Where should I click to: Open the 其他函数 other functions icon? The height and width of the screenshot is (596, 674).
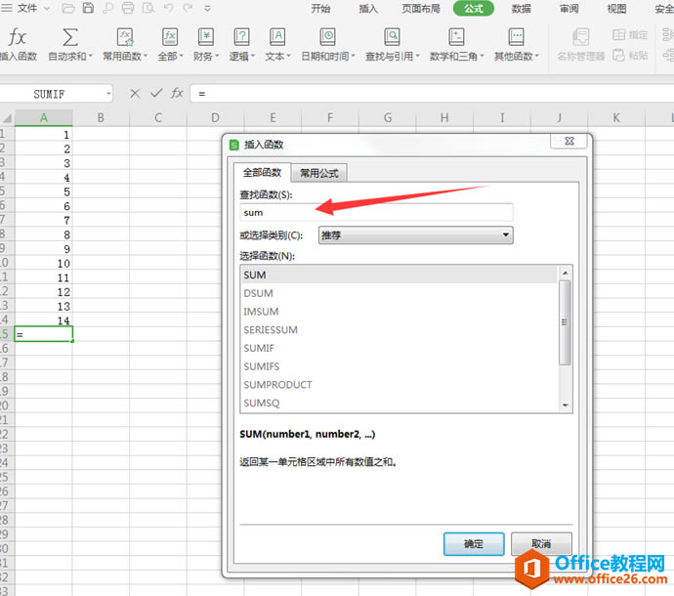(x=516, y=37)
